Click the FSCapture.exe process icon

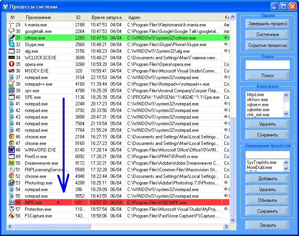pyautogui.click(x=12, y=215)
